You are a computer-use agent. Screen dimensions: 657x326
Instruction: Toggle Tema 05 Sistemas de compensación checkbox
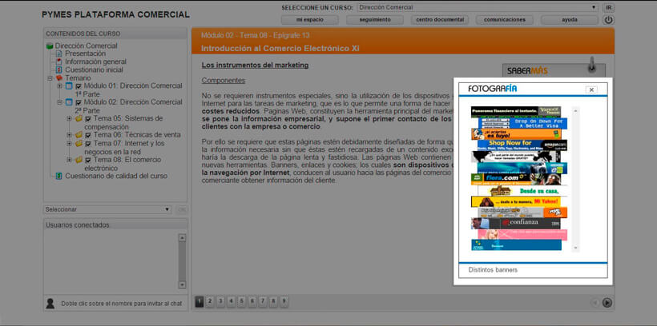88,119
